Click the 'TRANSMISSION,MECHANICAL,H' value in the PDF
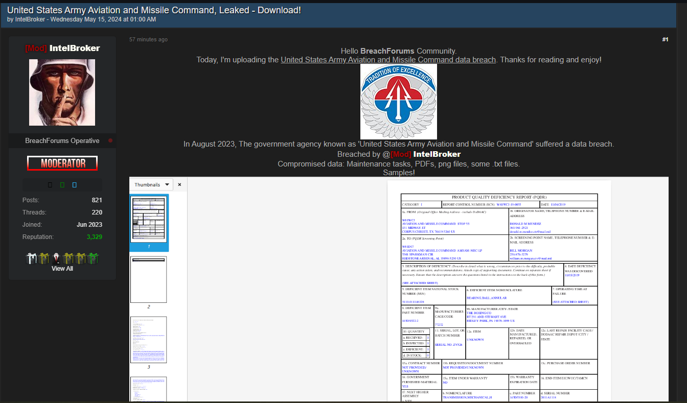The height and width of the screenshot is (403, 687). [x=467, y=397]
